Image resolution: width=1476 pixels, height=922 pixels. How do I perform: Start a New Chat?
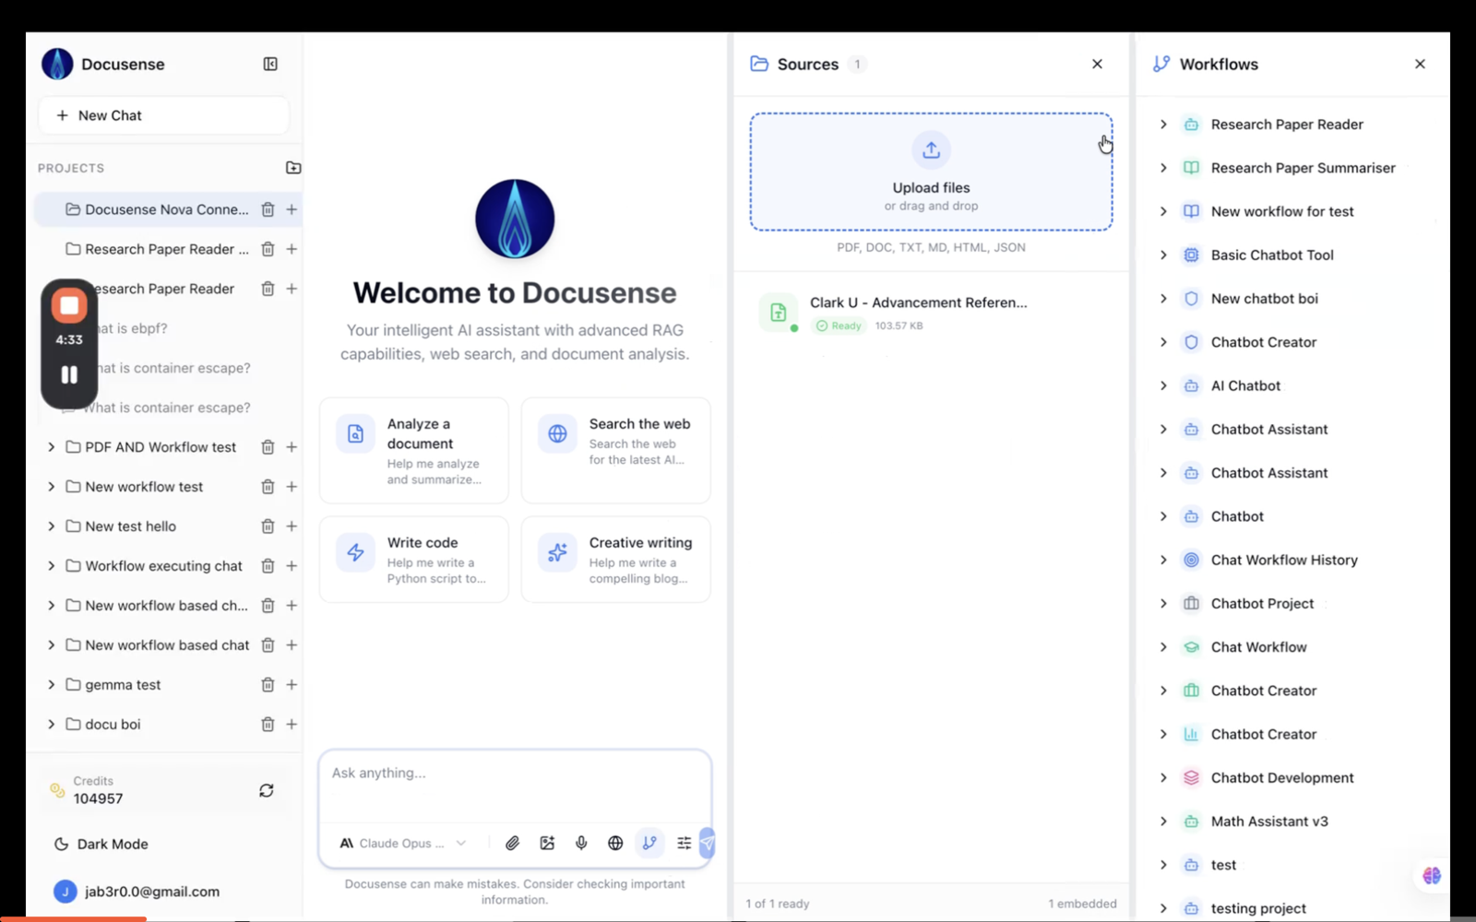164,115
